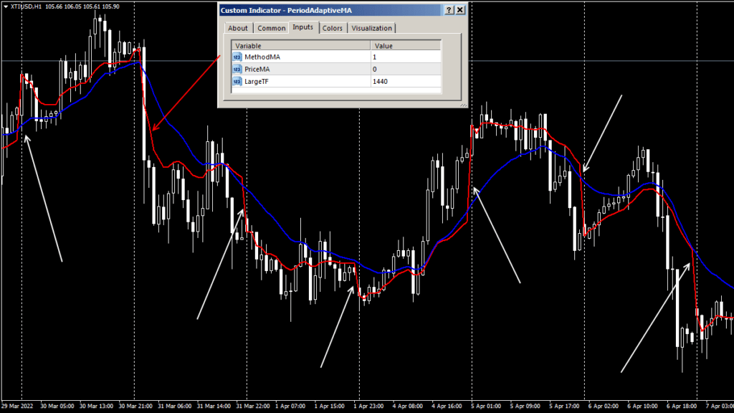This screenshot has width=734, height=413.
Task: Click the PriceMA variable type icon
Action: pyautogui.click(x=237, y=69)
